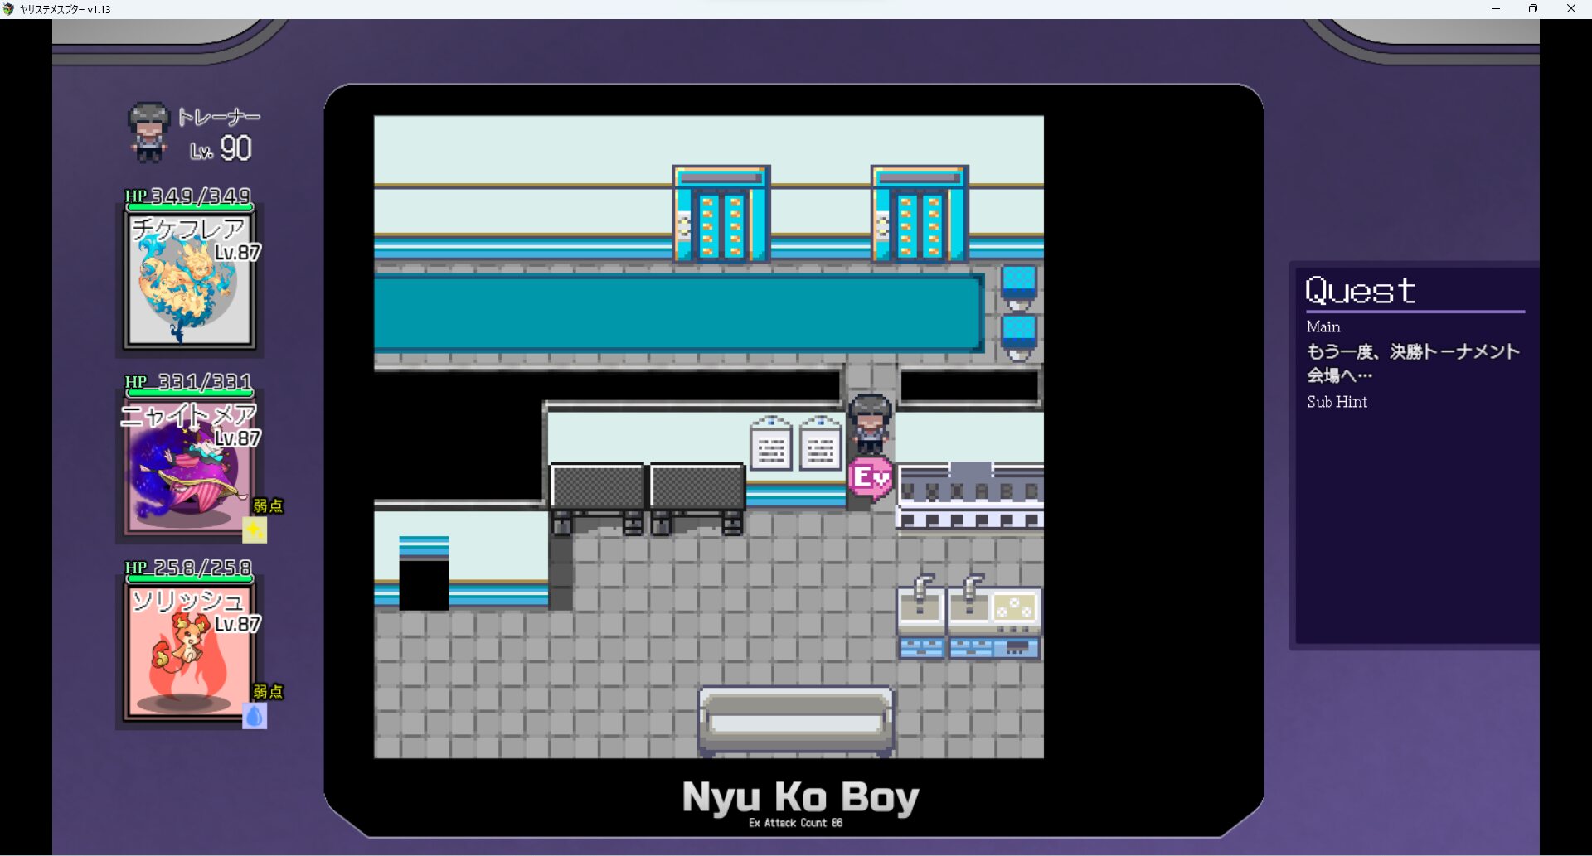Click the upper blue chair

[x=1019, y=287]
